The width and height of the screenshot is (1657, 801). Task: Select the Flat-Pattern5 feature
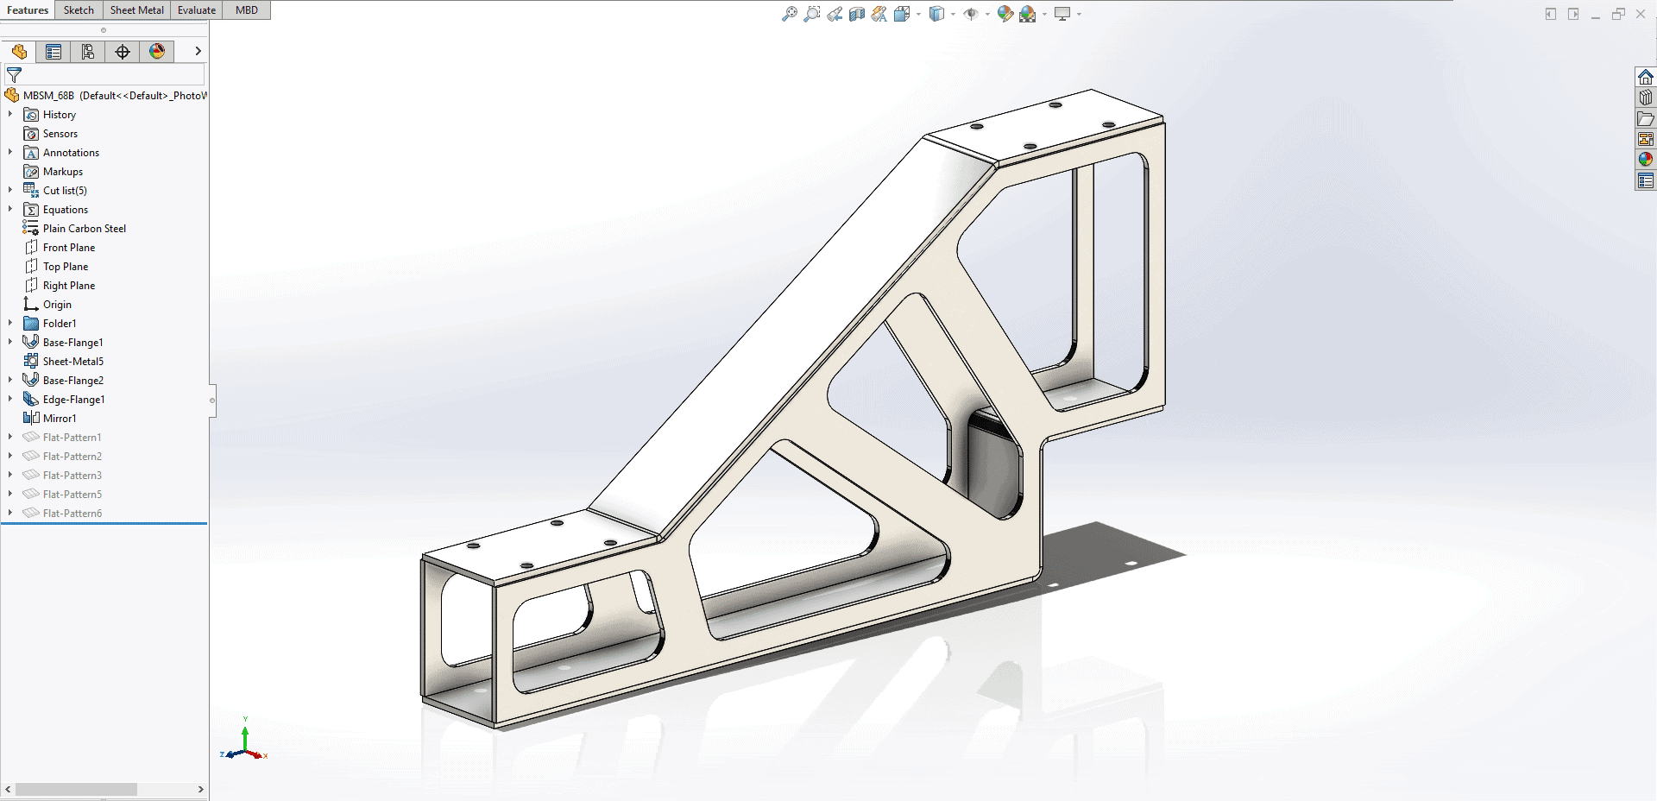[x=72, y=495]
